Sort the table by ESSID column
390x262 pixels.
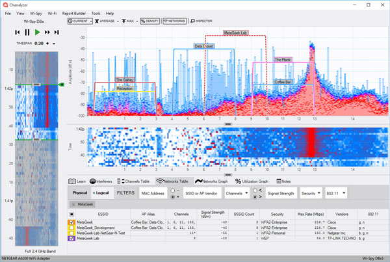pos(103,215)
